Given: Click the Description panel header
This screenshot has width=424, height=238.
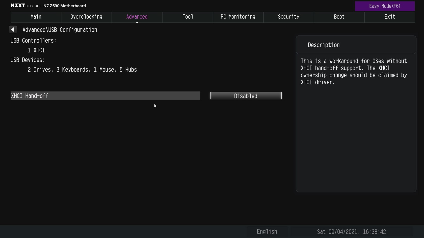Looking at the screenshot, I should [356, 45].
